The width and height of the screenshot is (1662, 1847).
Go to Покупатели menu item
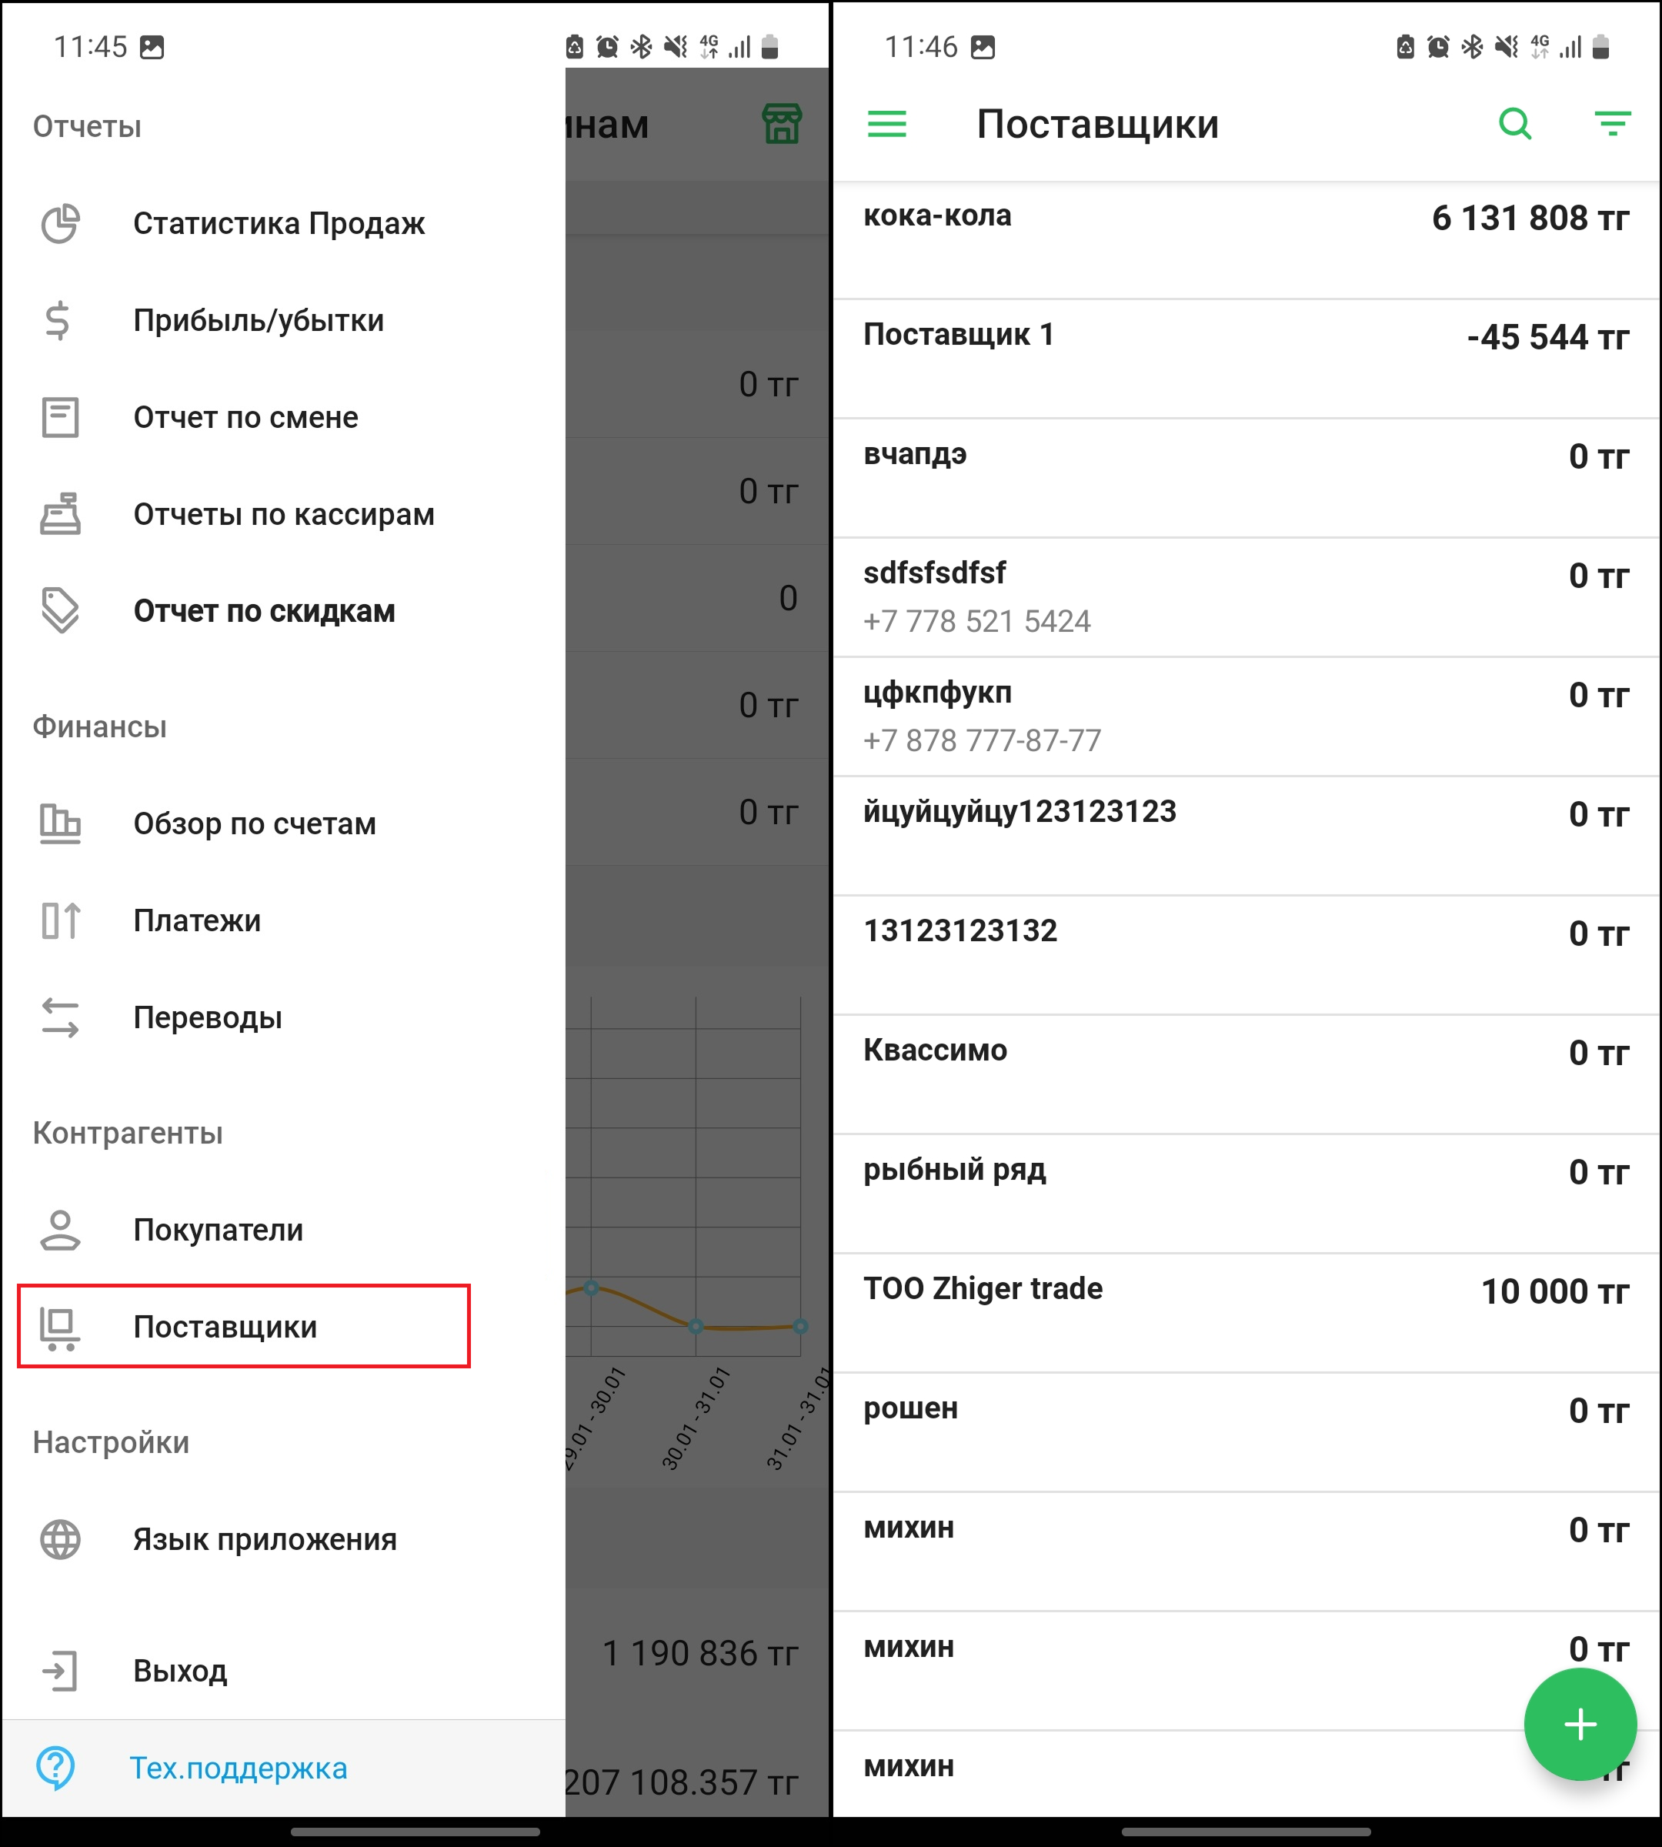click(217, 1230)
